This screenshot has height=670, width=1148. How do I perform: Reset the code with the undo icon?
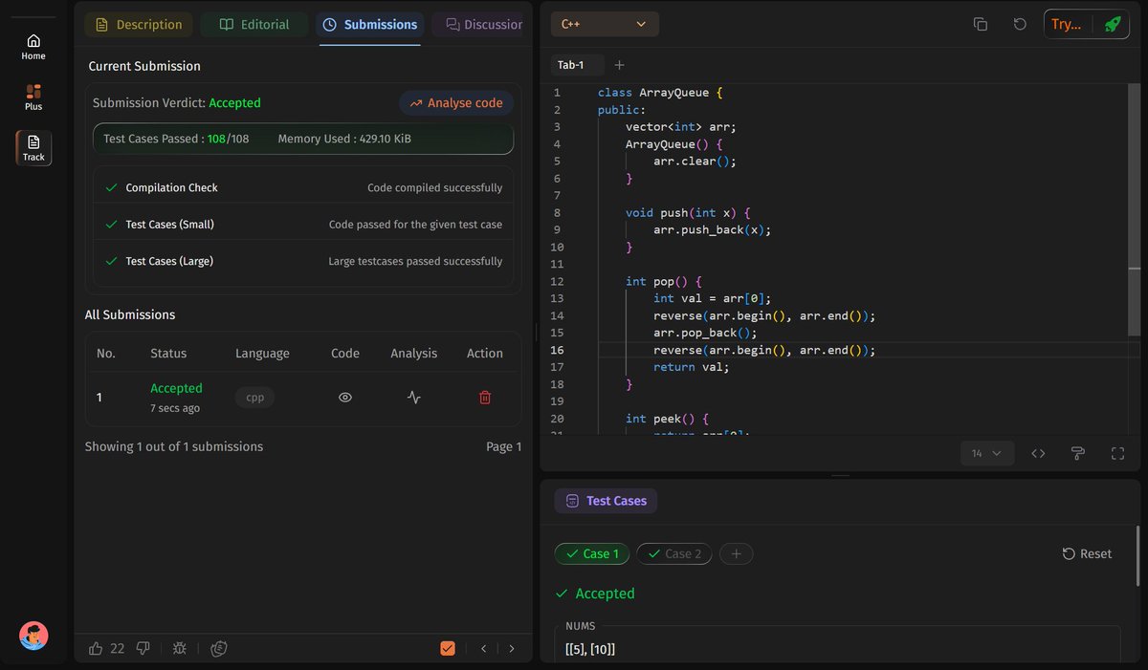tap(1020, 24)
